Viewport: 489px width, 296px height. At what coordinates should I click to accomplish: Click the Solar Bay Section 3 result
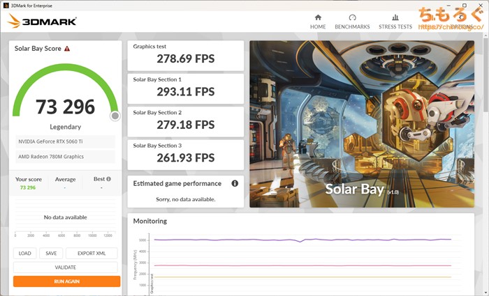(x=186, y=155)
